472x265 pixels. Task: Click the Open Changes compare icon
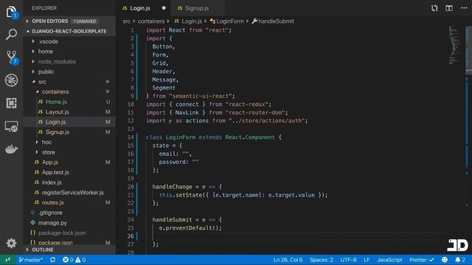[434, 8]
